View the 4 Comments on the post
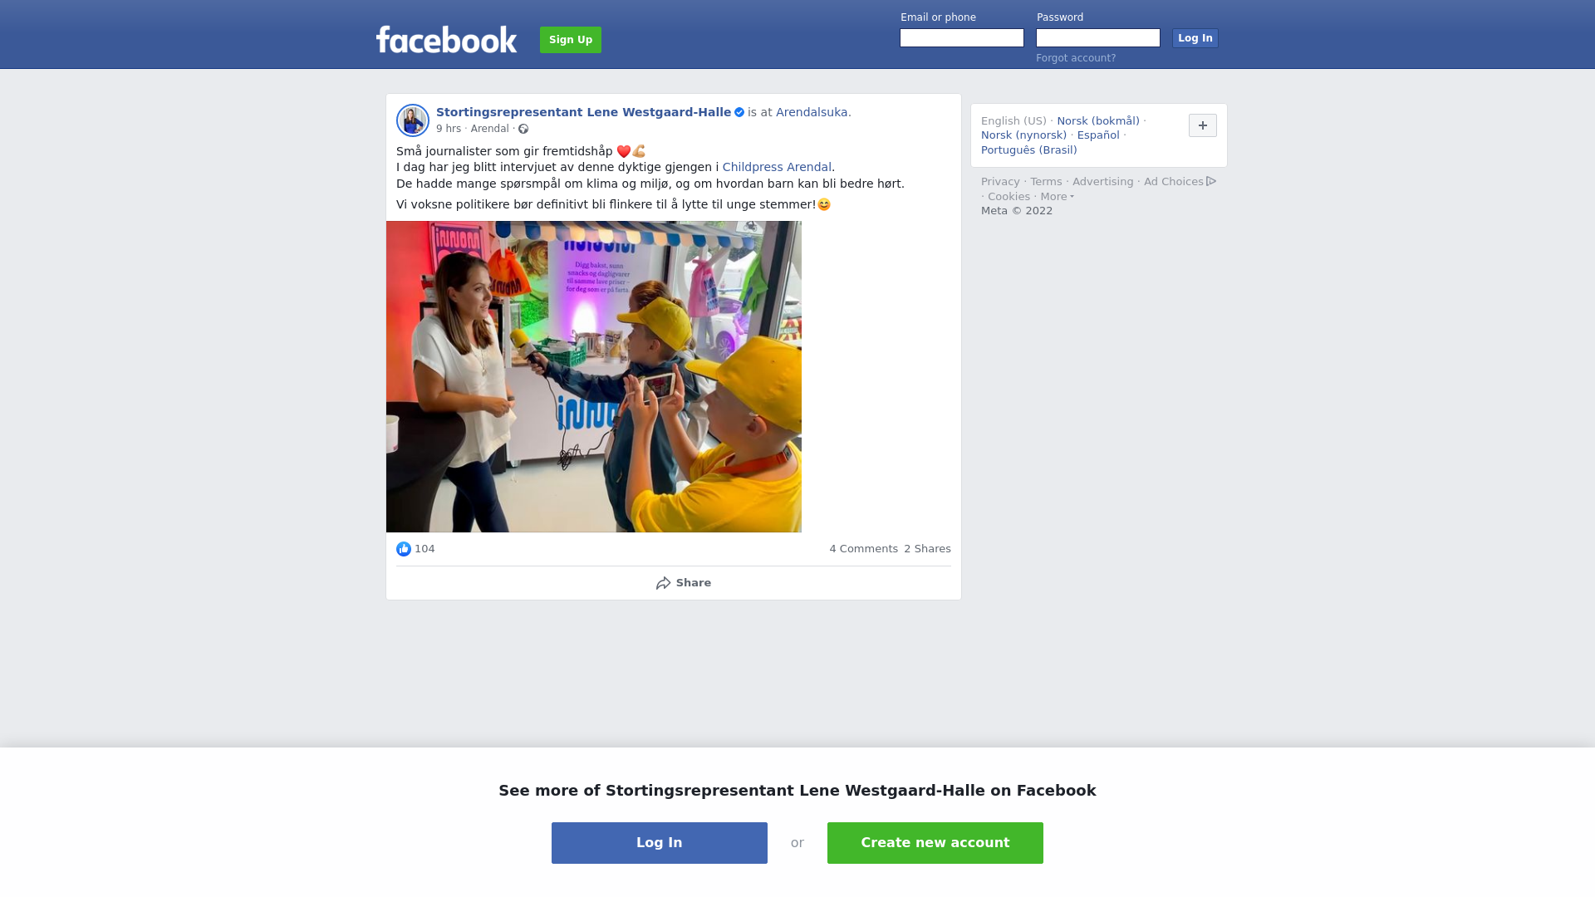 click(863, 549)
